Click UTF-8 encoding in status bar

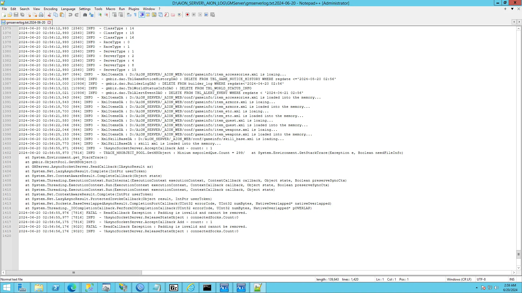point(481,279)
